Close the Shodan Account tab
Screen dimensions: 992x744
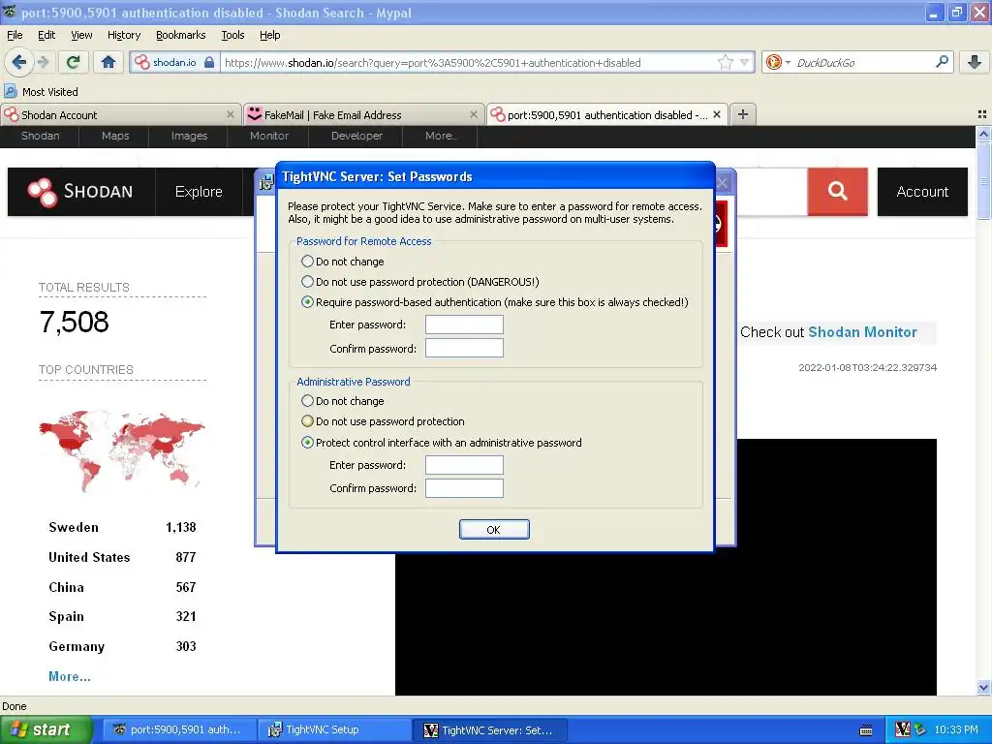[x=231, y=114]
